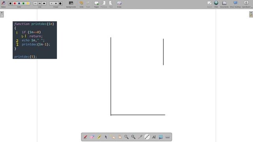This screenshot has height=142, width=253.
Task: Click the printdec code image on canvas
Action: (35, 40)
